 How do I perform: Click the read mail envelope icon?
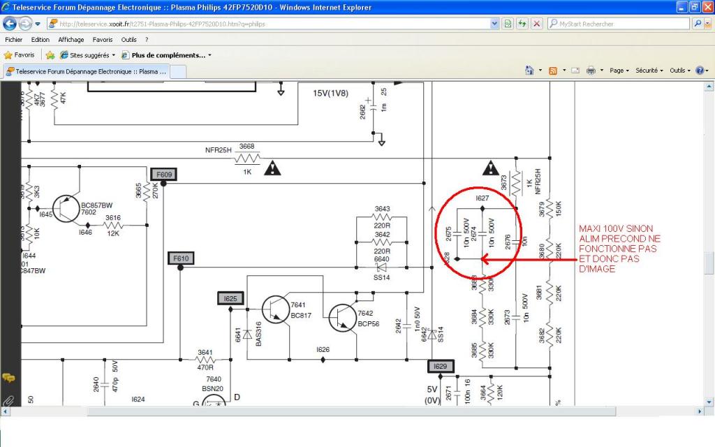pos(575,71)
